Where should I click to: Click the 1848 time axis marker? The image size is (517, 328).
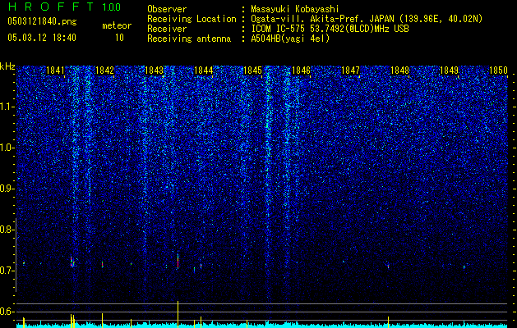pos(399,71)
